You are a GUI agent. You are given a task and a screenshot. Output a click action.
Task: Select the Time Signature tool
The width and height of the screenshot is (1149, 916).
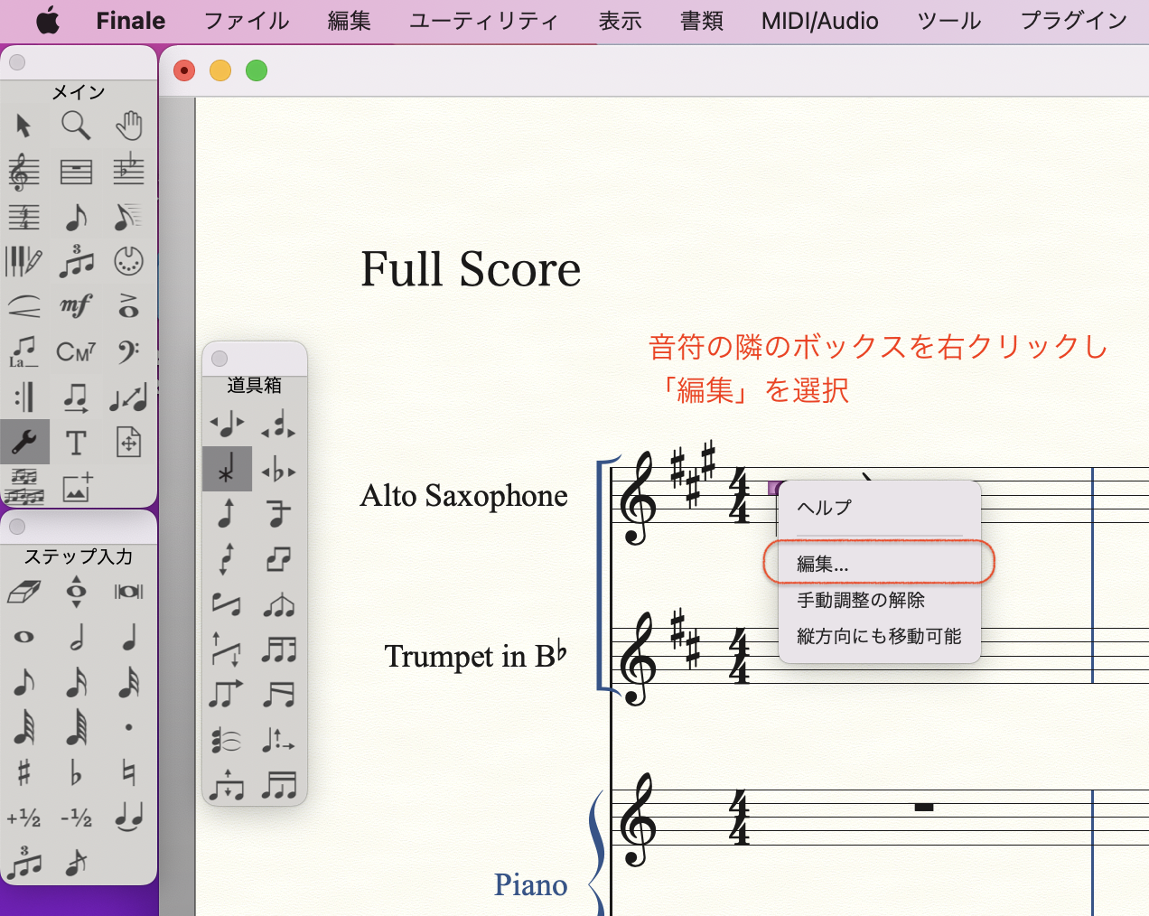tap(24, 217)
